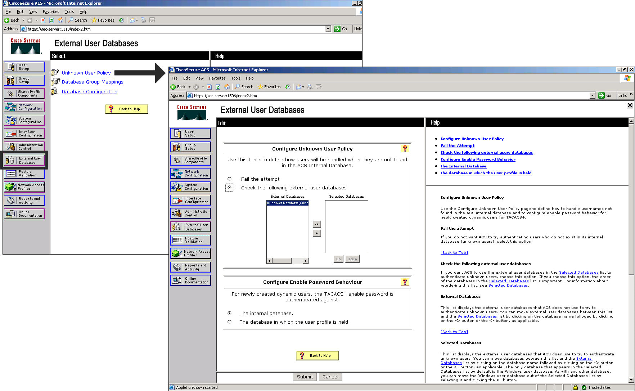Click External User Databases in back window
635x391 pixels.
tap(24, 160)
